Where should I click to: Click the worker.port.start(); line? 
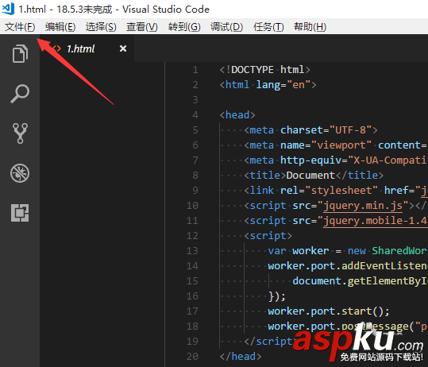coord(329,311)
